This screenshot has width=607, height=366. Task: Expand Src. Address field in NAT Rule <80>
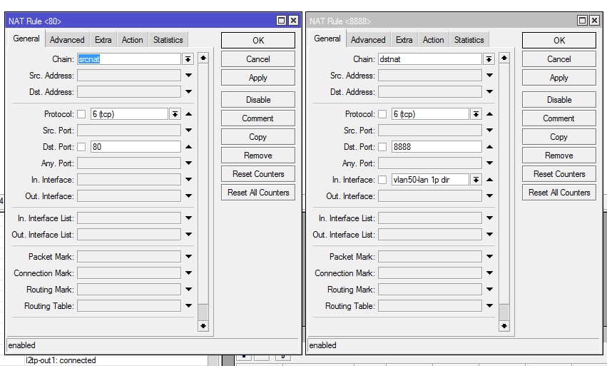(x=188, y=75)
